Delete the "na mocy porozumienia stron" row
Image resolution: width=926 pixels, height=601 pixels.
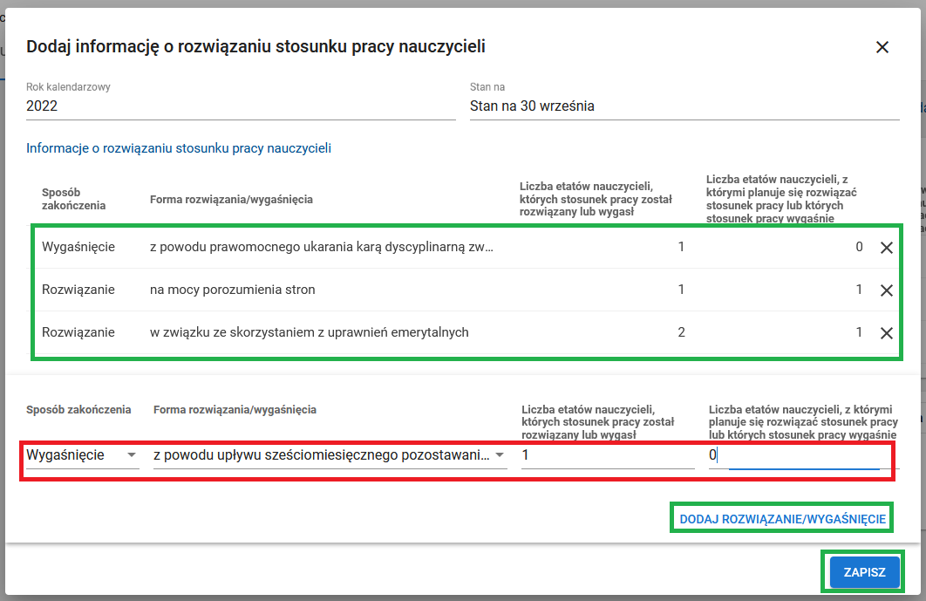pos(887,290)
